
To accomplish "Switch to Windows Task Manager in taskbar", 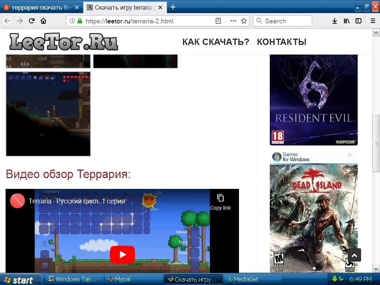I will tap(73, 279).
